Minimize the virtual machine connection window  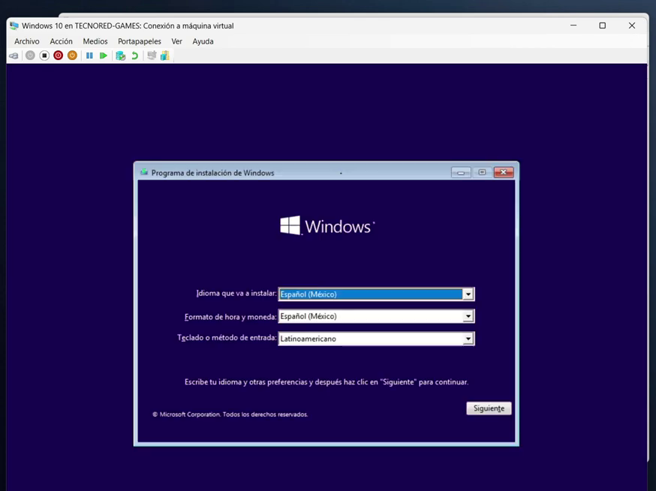(573, 26)
